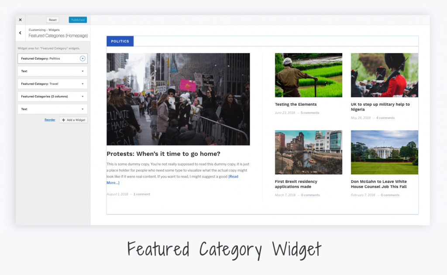Open the Testing the Elements article title
Image resolution: width=447 pixels, height=275 pixels.
296,104
